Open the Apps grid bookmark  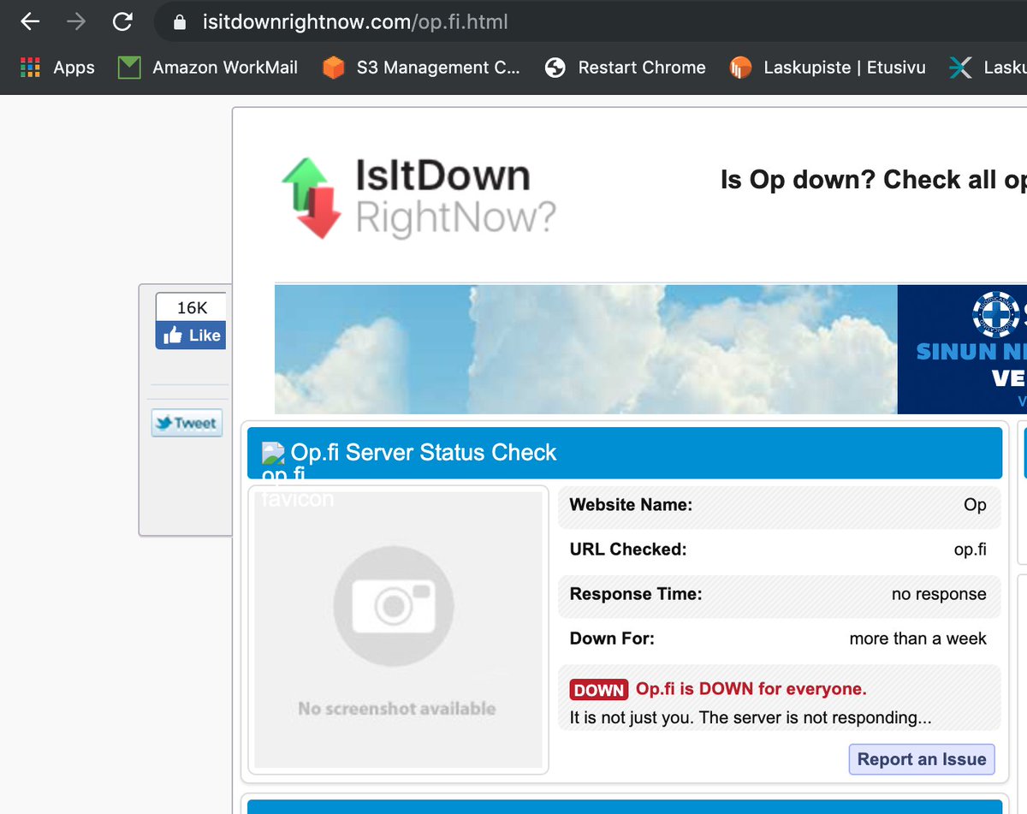pyautogui.click(x=57, y=68)
